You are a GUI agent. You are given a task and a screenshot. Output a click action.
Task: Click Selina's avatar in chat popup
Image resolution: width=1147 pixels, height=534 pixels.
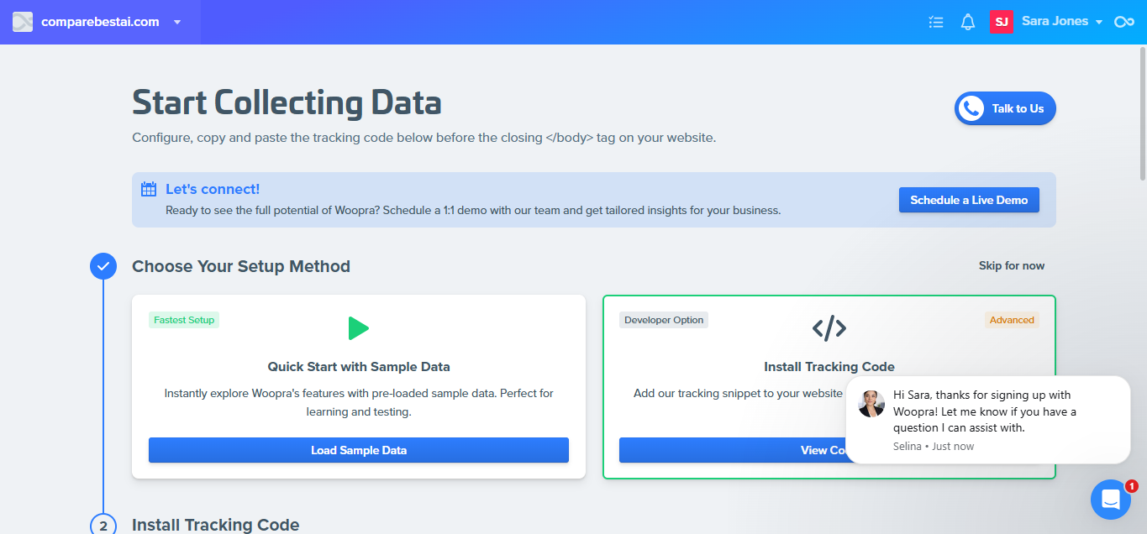pyautogui.click(x=871, y=404)
